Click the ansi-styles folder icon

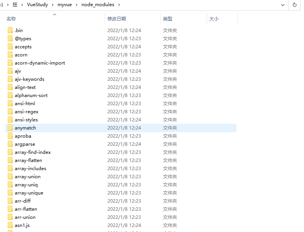pos(10,119)
